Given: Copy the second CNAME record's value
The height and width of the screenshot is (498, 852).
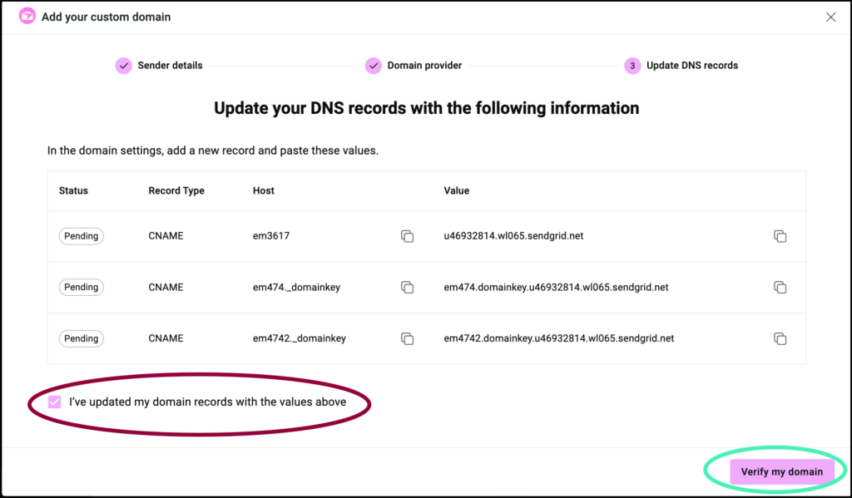Looking at the screenshot, I should [780, 287].
